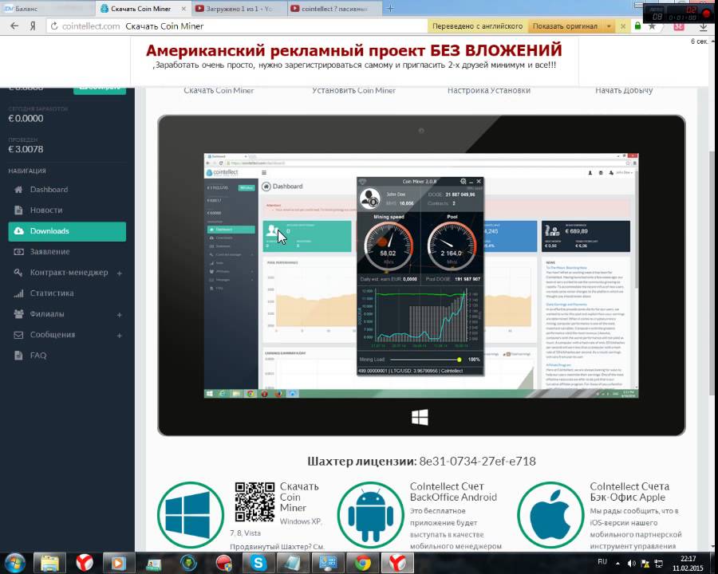
Task: Click the active Yandex browser taskbar button
Action: pos(397,563)
